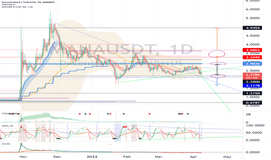The width and height of the screenshot is (271, 160).
Task: Click the 4.9455 price label
Action: point(252,28)
